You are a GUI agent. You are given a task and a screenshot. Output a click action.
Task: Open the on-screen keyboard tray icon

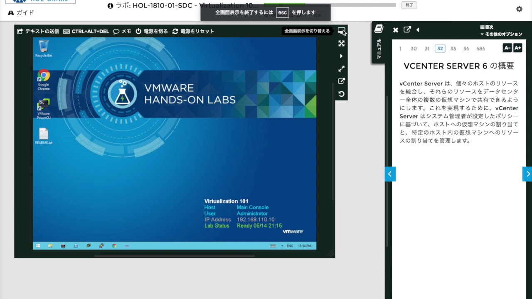pyautogui.click(x=273, y=246)
